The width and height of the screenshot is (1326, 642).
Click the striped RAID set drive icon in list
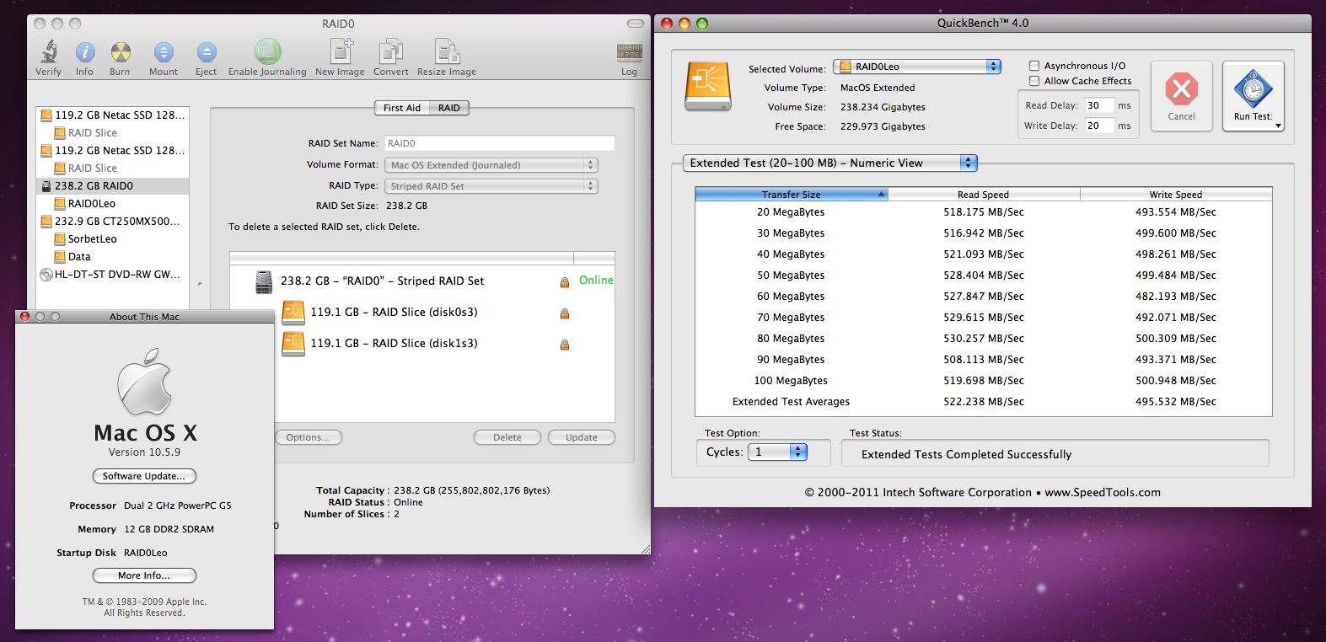(264, 281)
